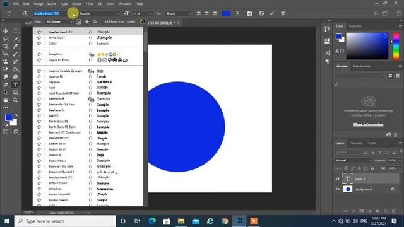Screen dimensions: 404x227
Task: Select the Crop tool
Action: click(6, 46)
